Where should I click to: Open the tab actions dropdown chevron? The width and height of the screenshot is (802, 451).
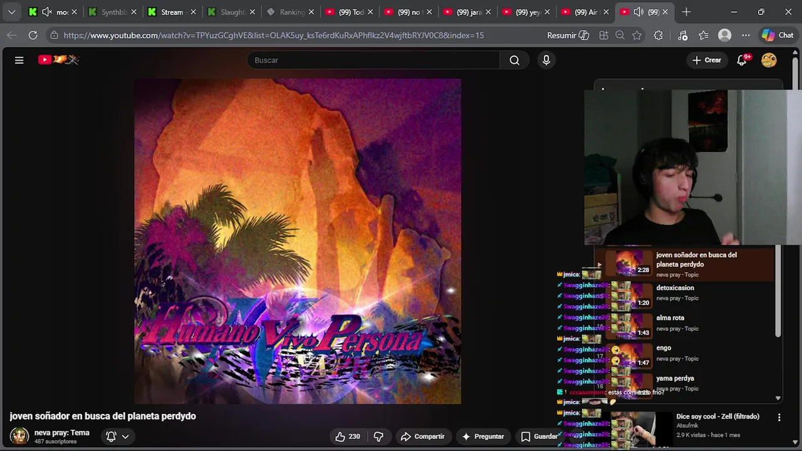pos(11,12)
